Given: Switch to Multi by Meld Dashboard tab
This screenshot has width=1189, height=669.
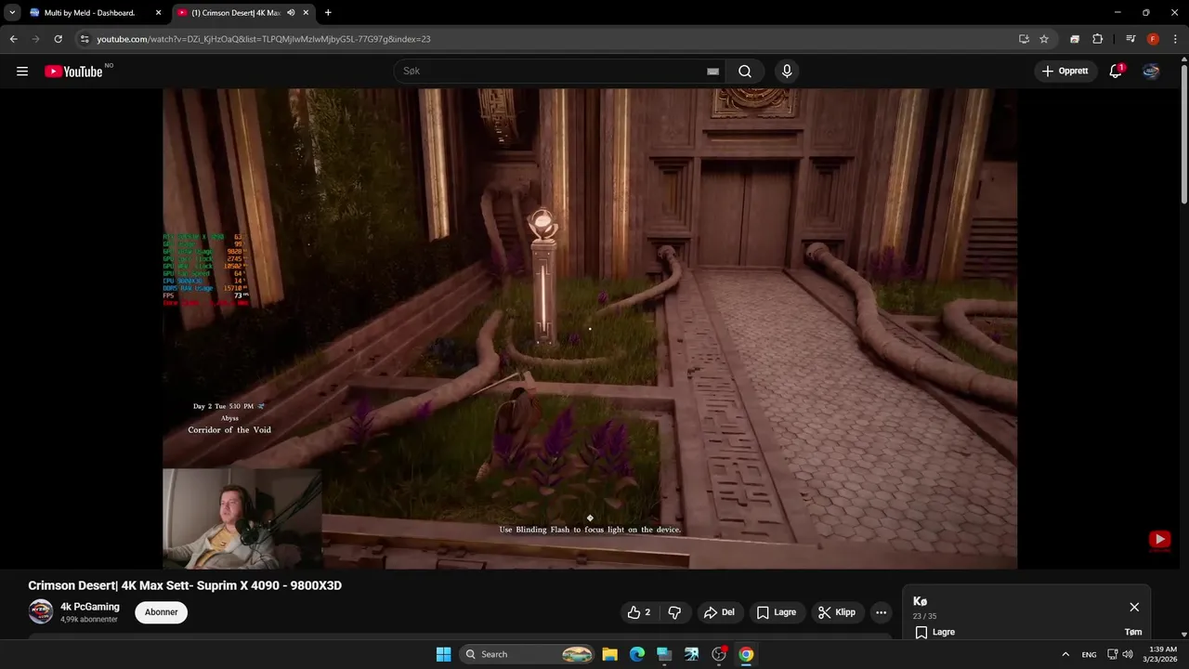Looking at the screenshot, I should pos(89,13).
